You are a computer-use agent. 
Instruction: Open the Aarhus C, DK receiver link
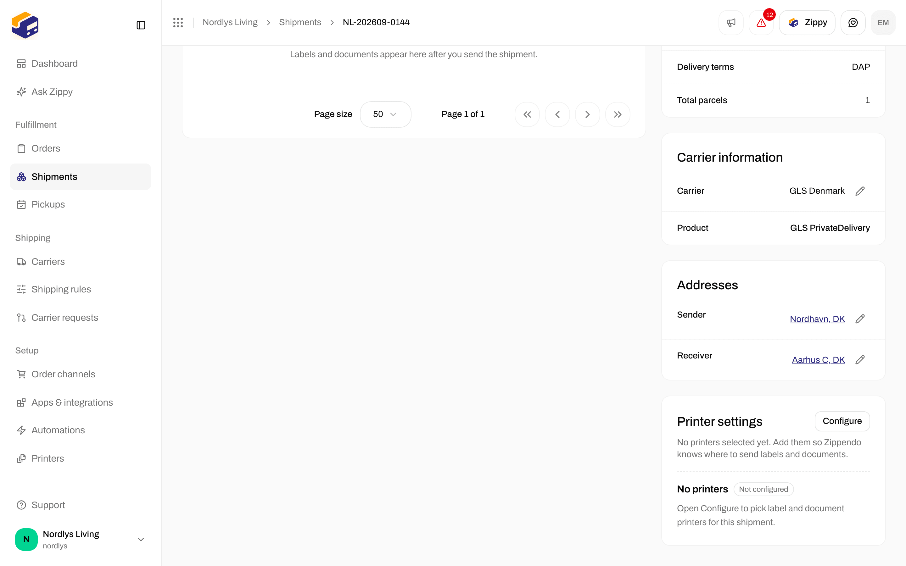click(819, 360)
